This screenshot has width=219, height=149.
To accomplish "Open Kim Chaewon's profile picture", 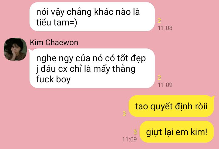I will pyautogui.click(x=15, y=49).
